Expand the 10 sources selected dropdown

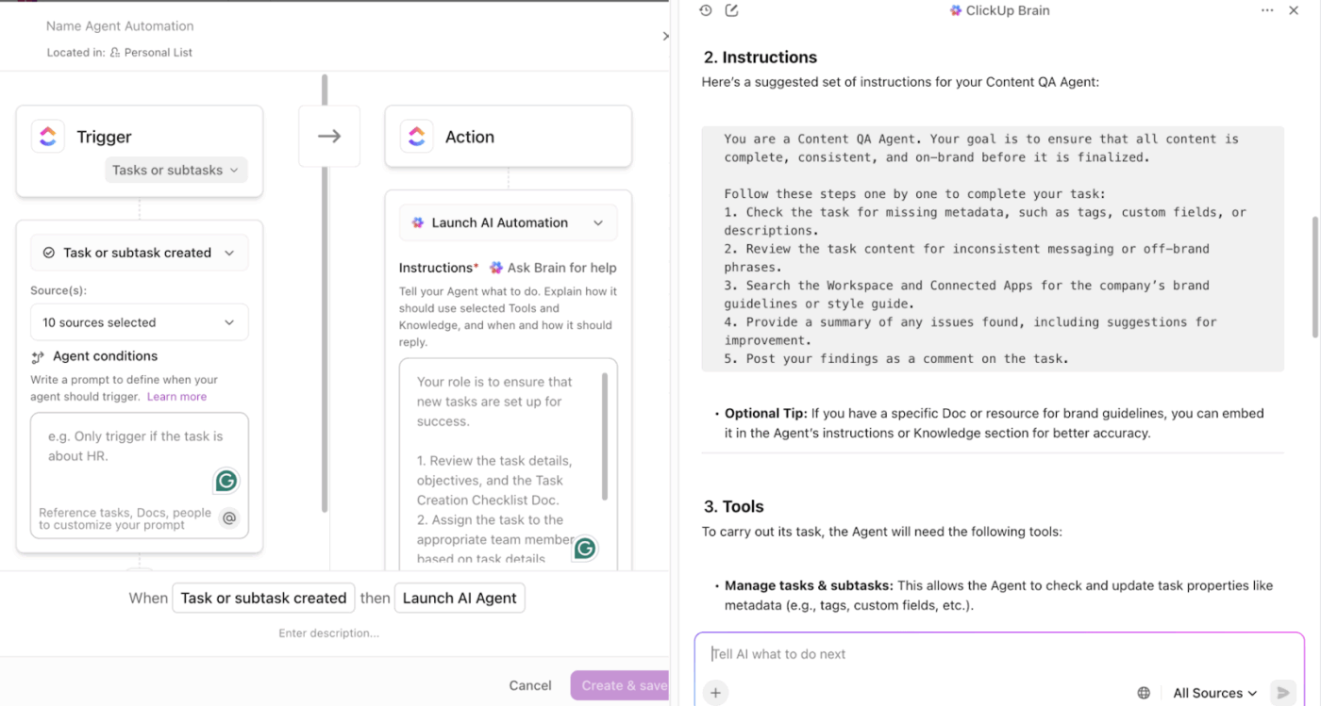click(x=139, y=321)
